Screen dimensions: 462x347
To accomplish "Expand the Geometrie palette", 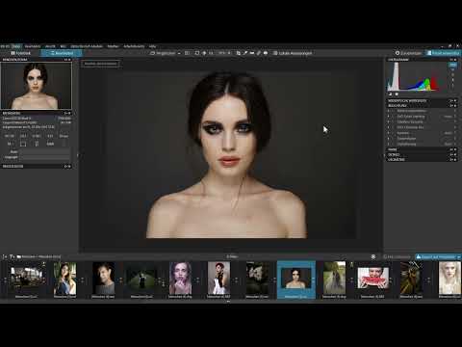I will click(x=451, y=159).
